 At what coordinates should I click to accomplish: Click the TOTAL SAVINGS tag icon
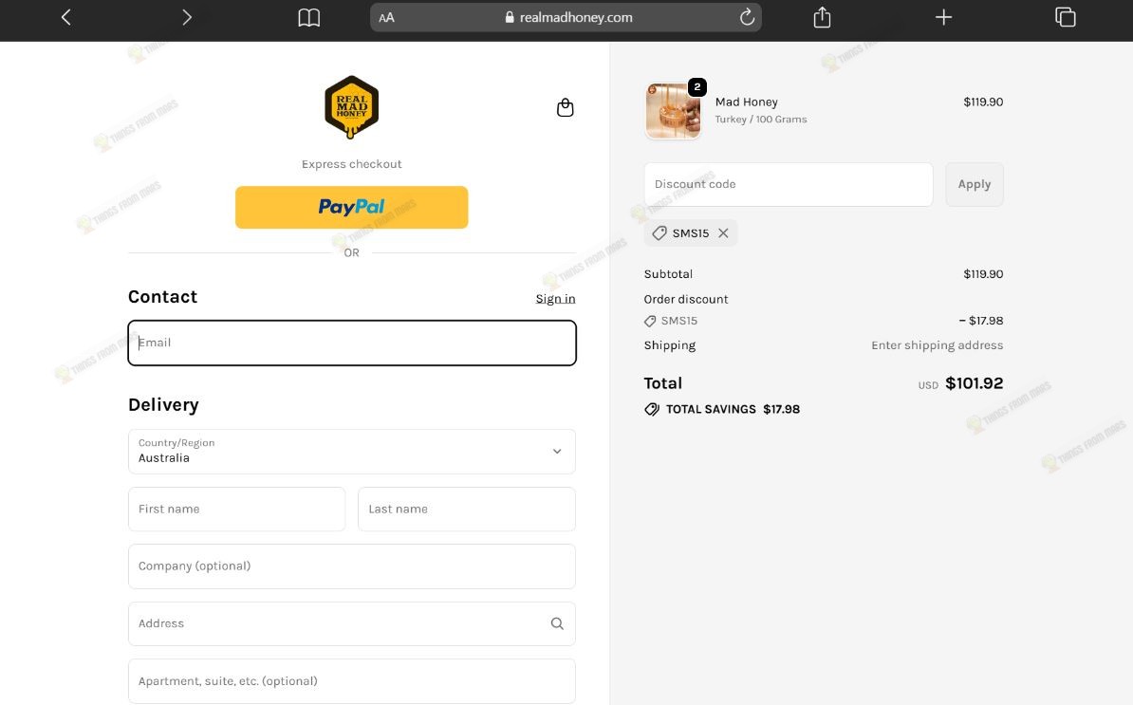pyautogui.click(x=652, y=410)
